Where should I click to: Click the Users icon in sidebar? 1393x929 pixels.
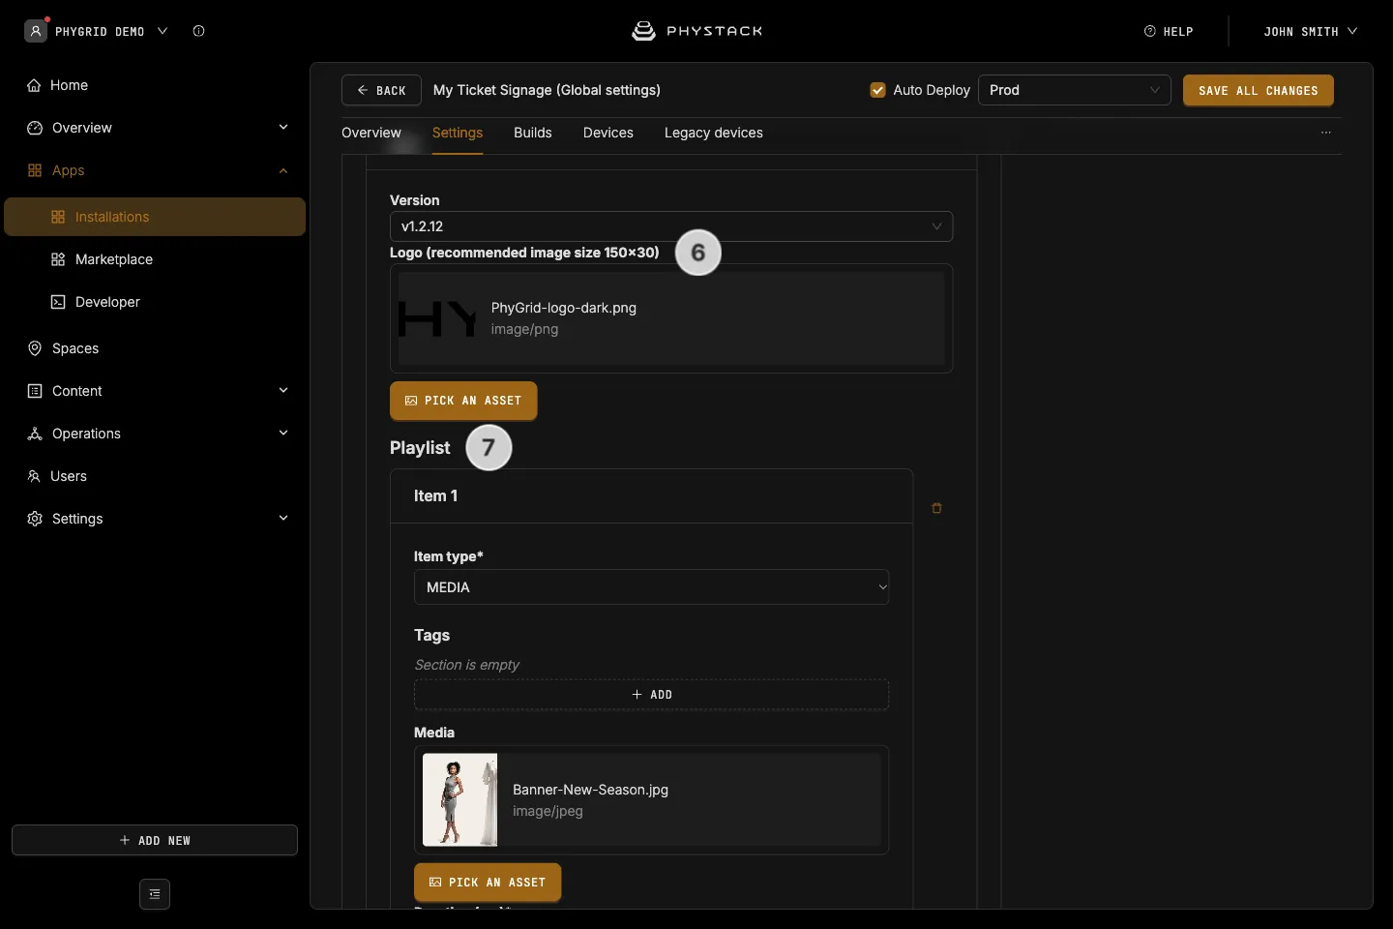tap(34, 476)
